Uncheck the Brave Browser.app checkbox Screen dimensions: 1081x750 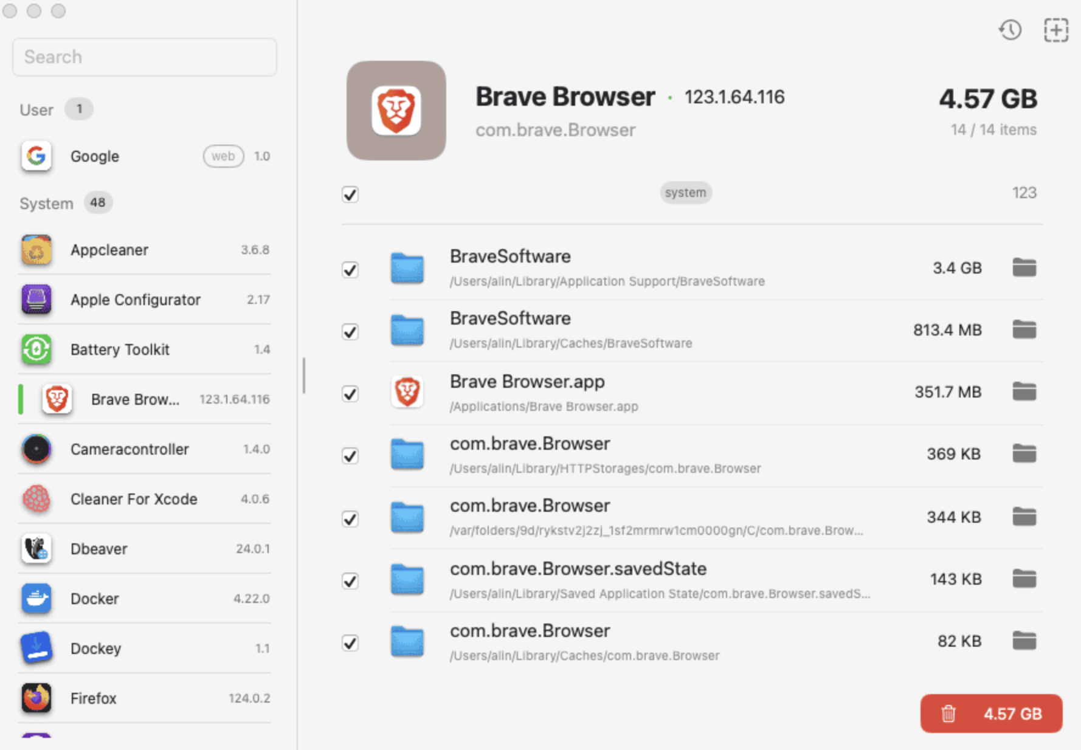pos(350,394)
